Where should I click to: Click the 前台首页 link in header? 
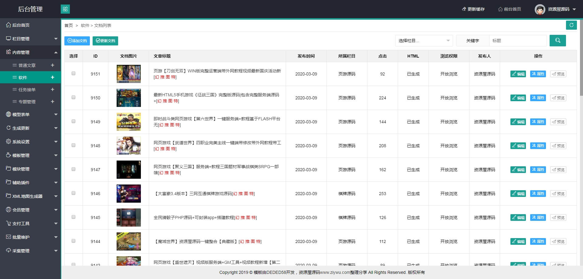coord(510,9)
